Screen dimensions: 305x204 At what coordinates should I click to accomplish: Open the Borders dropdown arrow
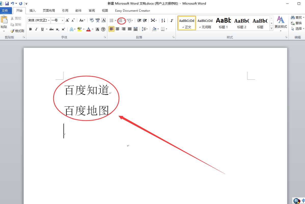click(167, 29)
